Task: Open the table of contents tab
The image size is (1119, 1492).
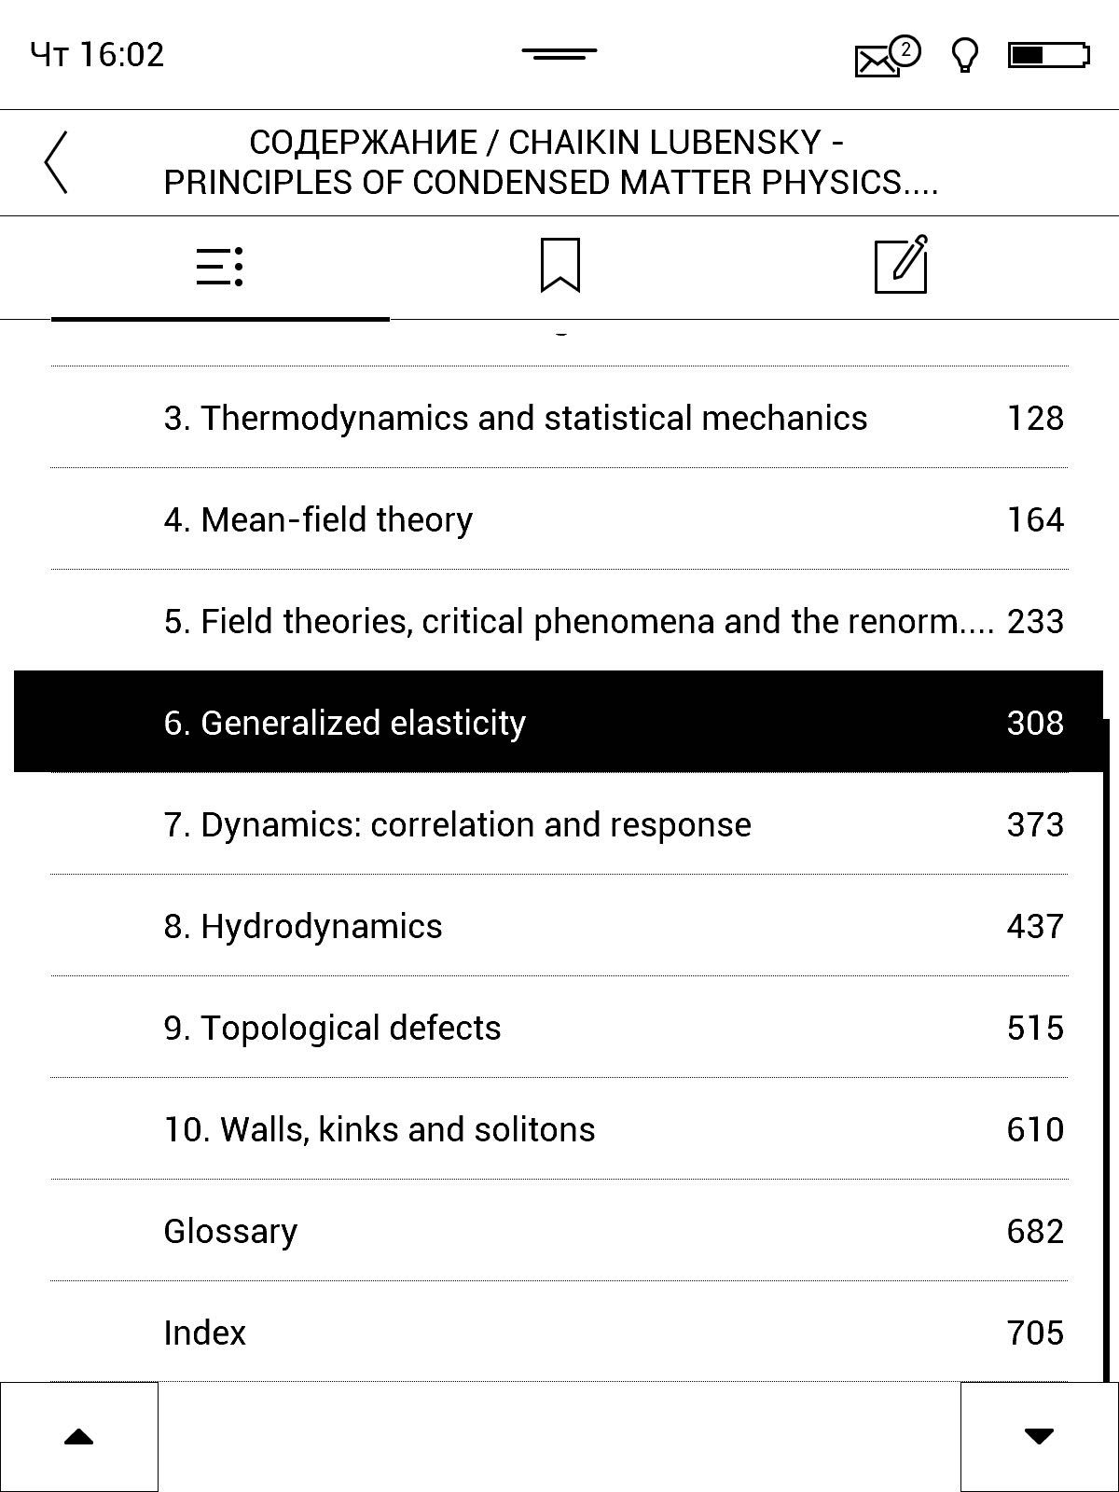Action: pos(220,268)
